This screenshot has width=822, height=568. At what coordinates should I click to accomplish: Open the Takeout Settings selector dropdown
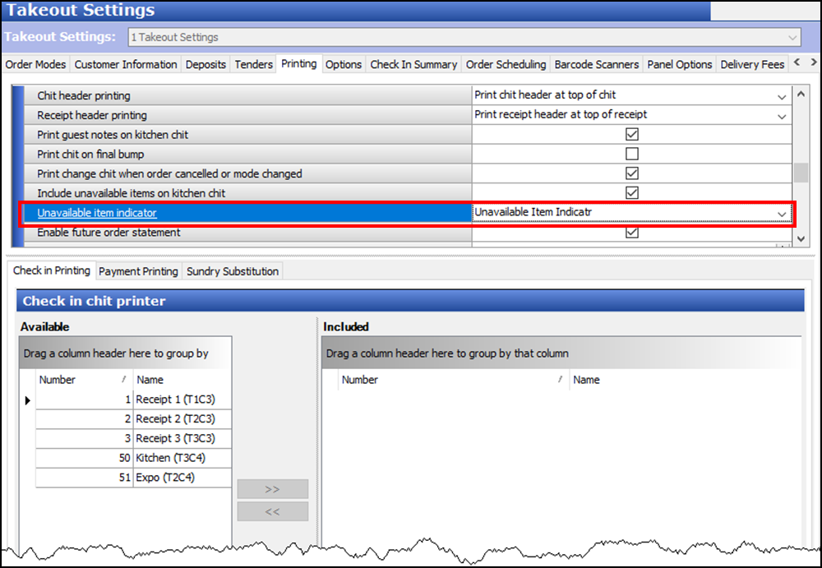[792, 38]
